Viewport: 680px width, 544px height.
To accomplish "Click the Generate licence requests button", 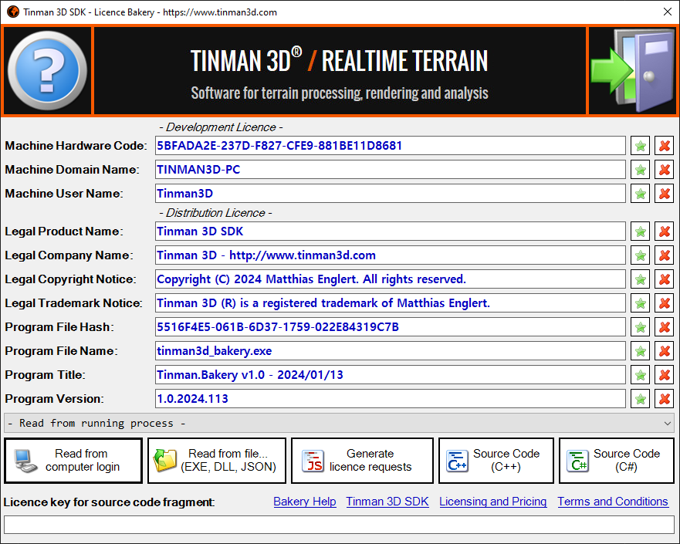I will [362, 461].
